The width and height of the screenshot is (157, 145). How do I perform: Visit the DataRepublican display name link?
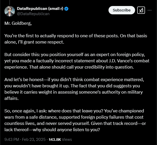[x=40, y=9]
